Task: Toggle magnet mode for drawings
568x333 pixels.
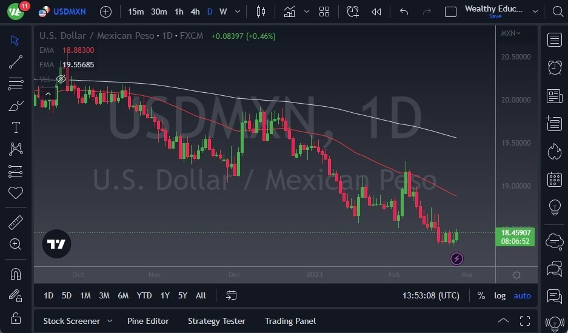Action: 15,274
